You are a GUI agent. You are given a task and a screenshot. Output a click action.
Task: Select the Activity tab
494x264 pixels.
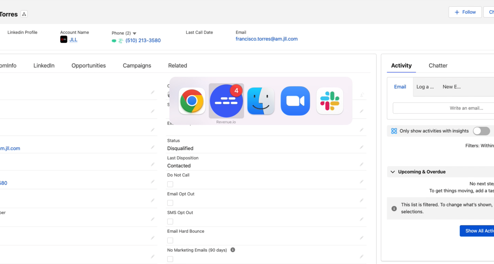[401, 65]
